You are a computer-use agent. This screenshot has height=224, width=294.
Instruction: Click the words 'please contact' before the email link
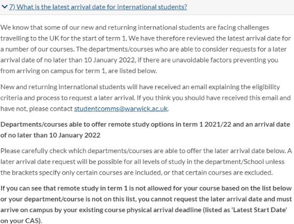tap(51, 109)
